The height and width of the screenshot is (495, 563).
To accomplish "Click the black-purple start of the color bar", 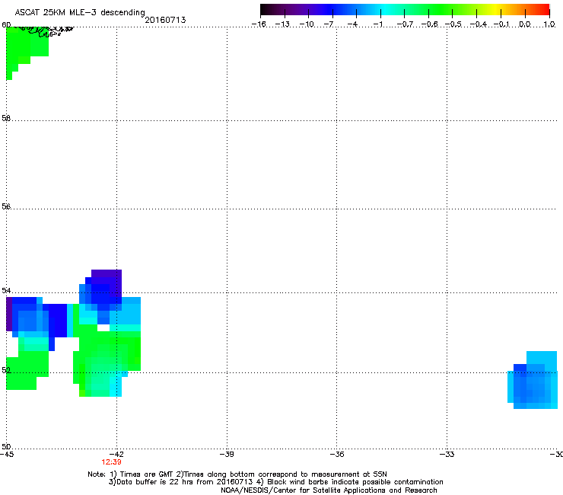I will pos(273,10).
